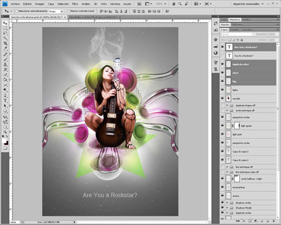Create a new layer using the bottom icon
This screenshot has width=281, height=225.
[x=268, y=221]
